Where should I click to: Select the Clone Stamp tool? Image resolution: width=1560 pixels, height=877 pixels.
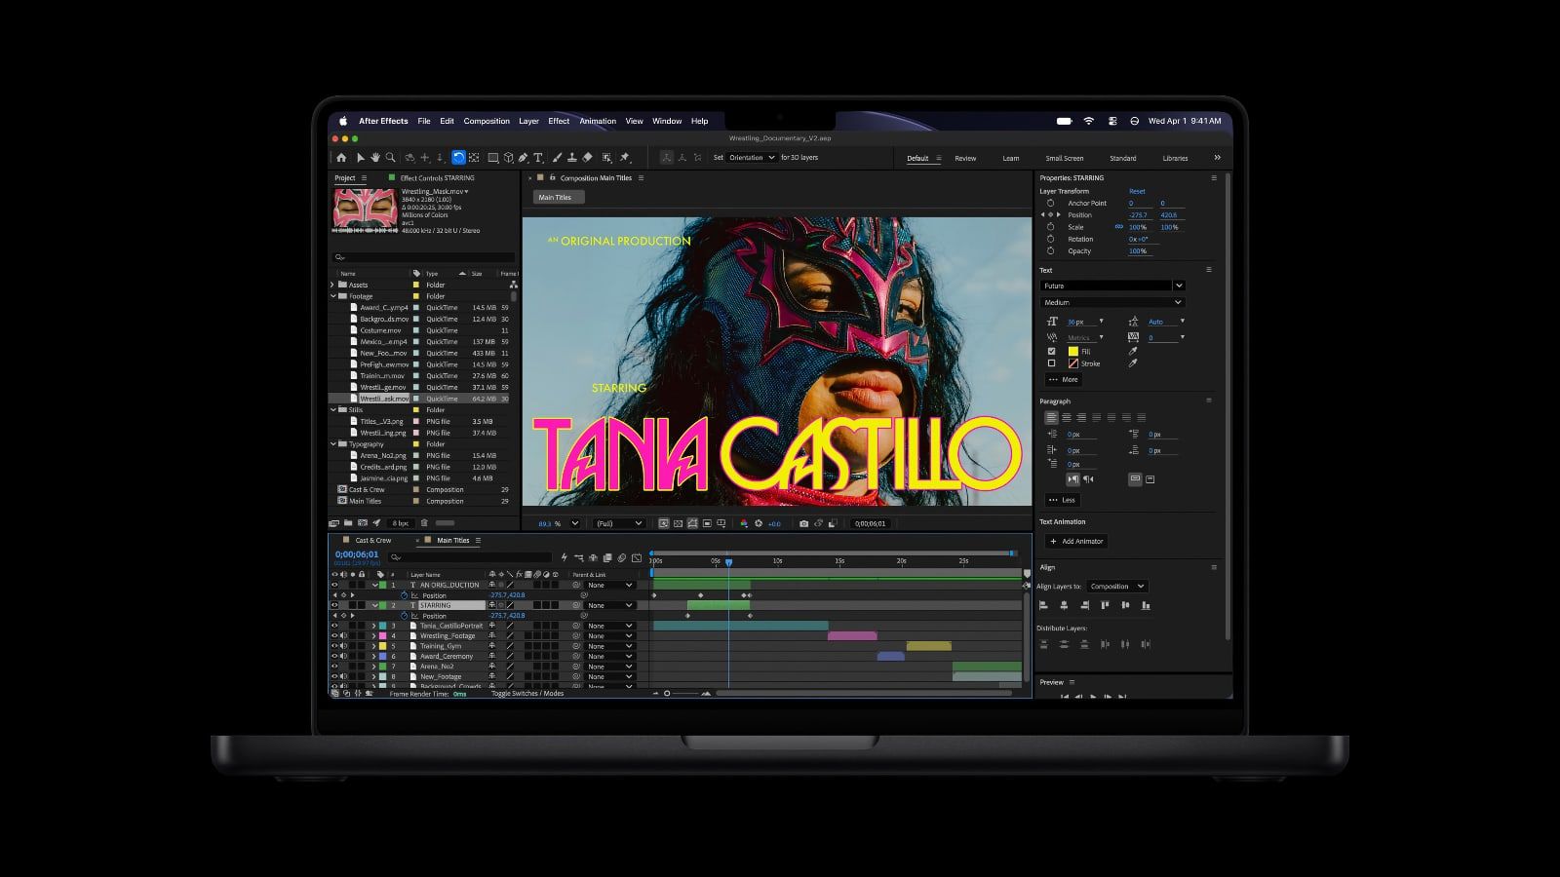(571, 158)
